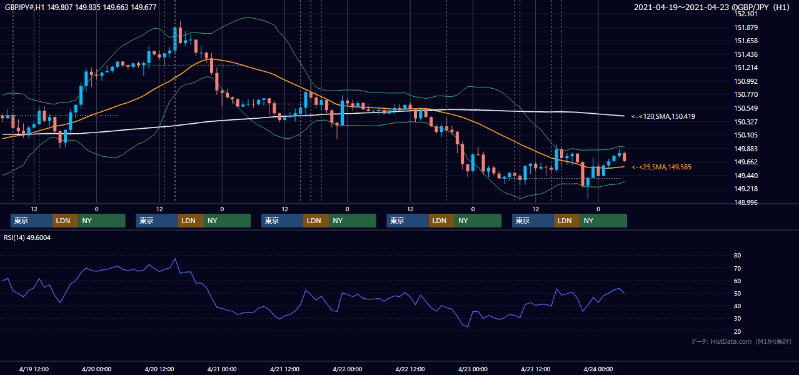
Task: Click the LDN session block for 4/19
Action: 65,221
